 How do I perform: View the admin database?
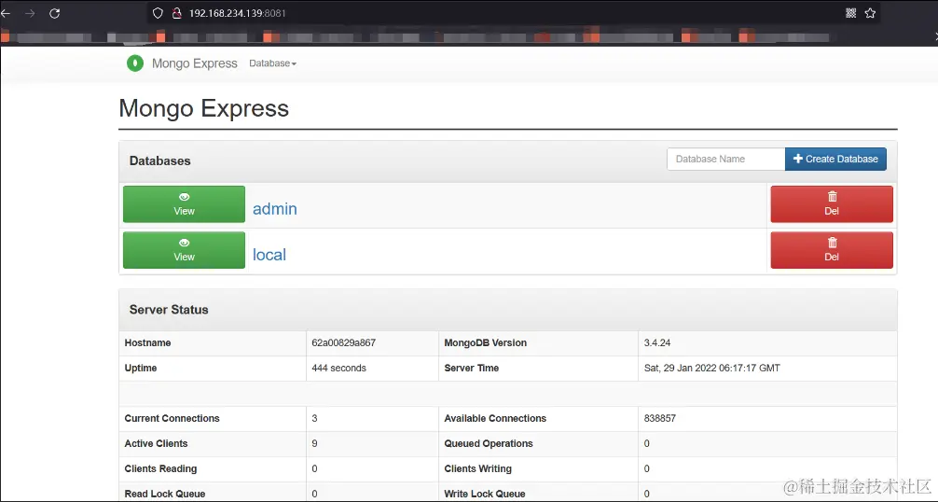(x=185, y=204)
